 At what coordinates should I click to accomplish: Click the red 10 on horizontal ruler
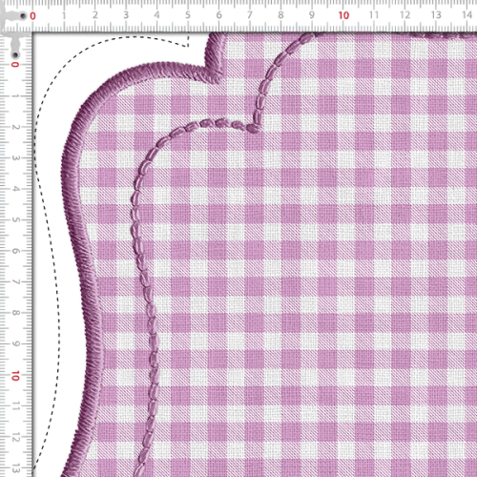343,15
